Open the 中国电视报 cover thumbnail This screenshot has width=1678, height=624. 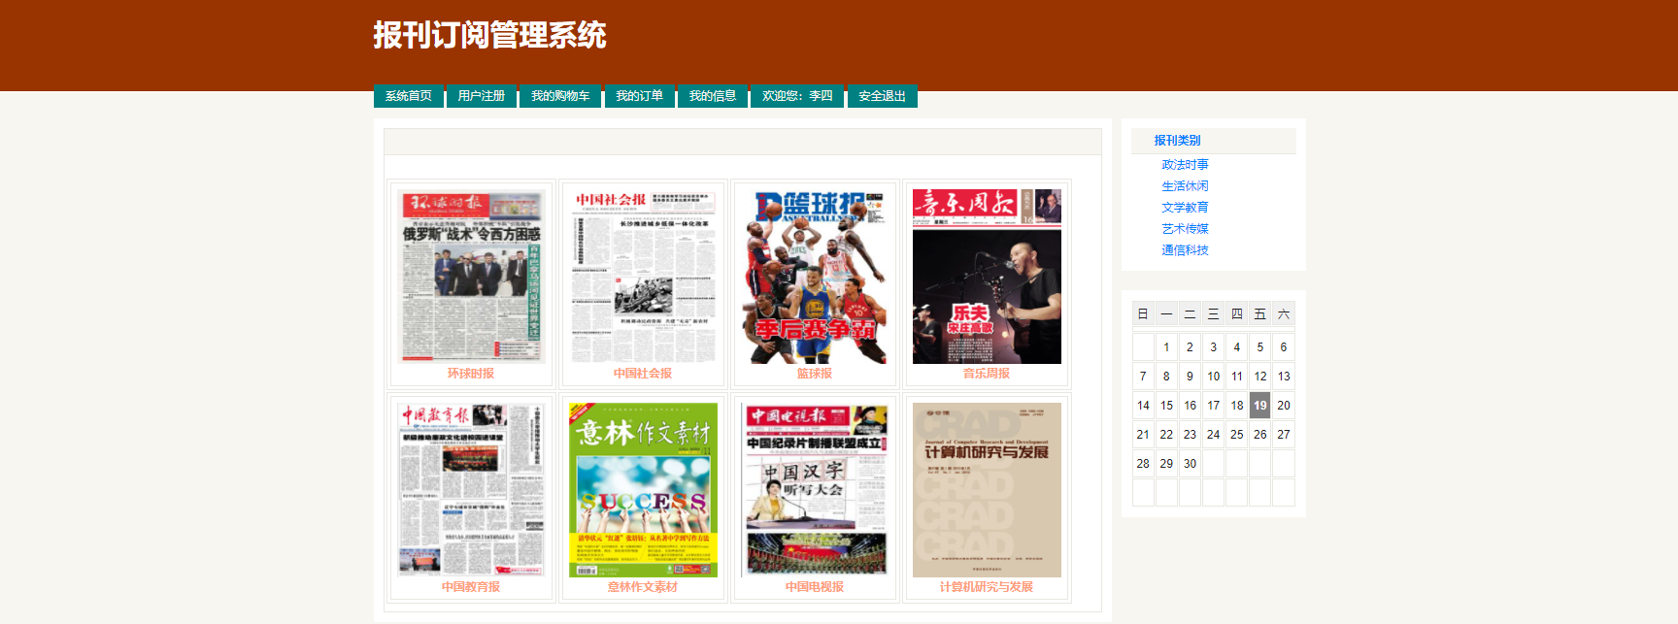pos(815,489)
